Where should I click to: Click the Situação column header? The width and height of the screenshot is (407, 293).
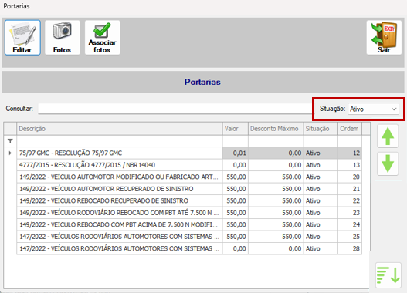tap(321, 129)
